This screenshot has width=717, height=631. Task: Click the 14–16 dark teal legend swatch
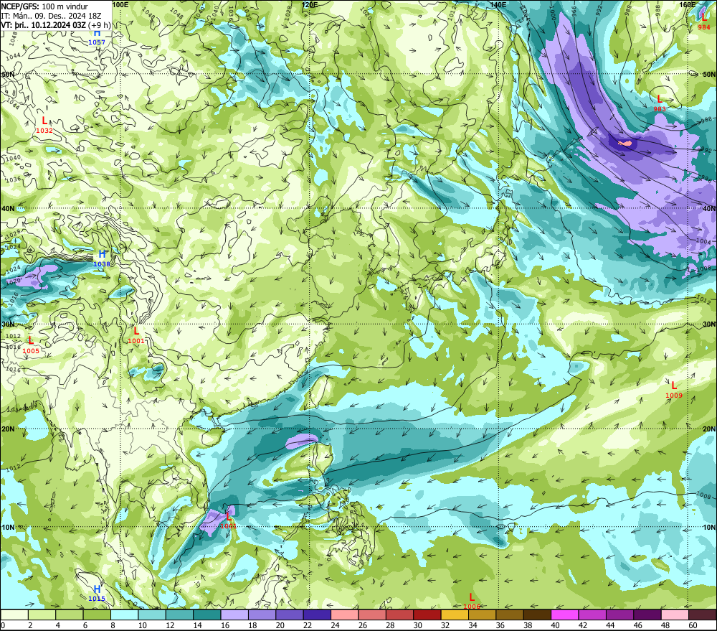[207, 614]
